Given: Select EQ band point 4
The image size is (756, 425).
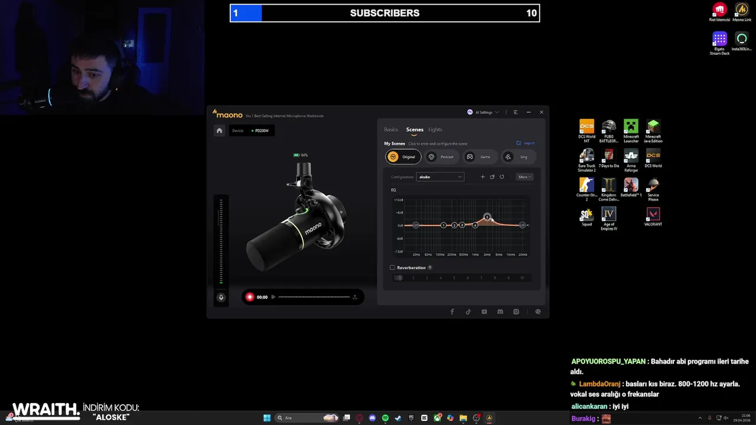Looking at the screenshot, I should tap(475, 225).
